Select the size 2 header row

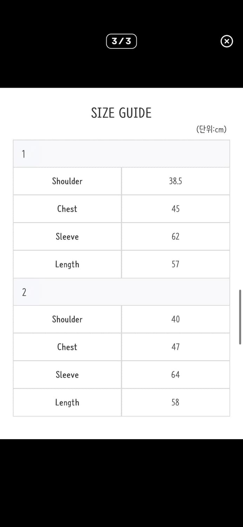121,292
